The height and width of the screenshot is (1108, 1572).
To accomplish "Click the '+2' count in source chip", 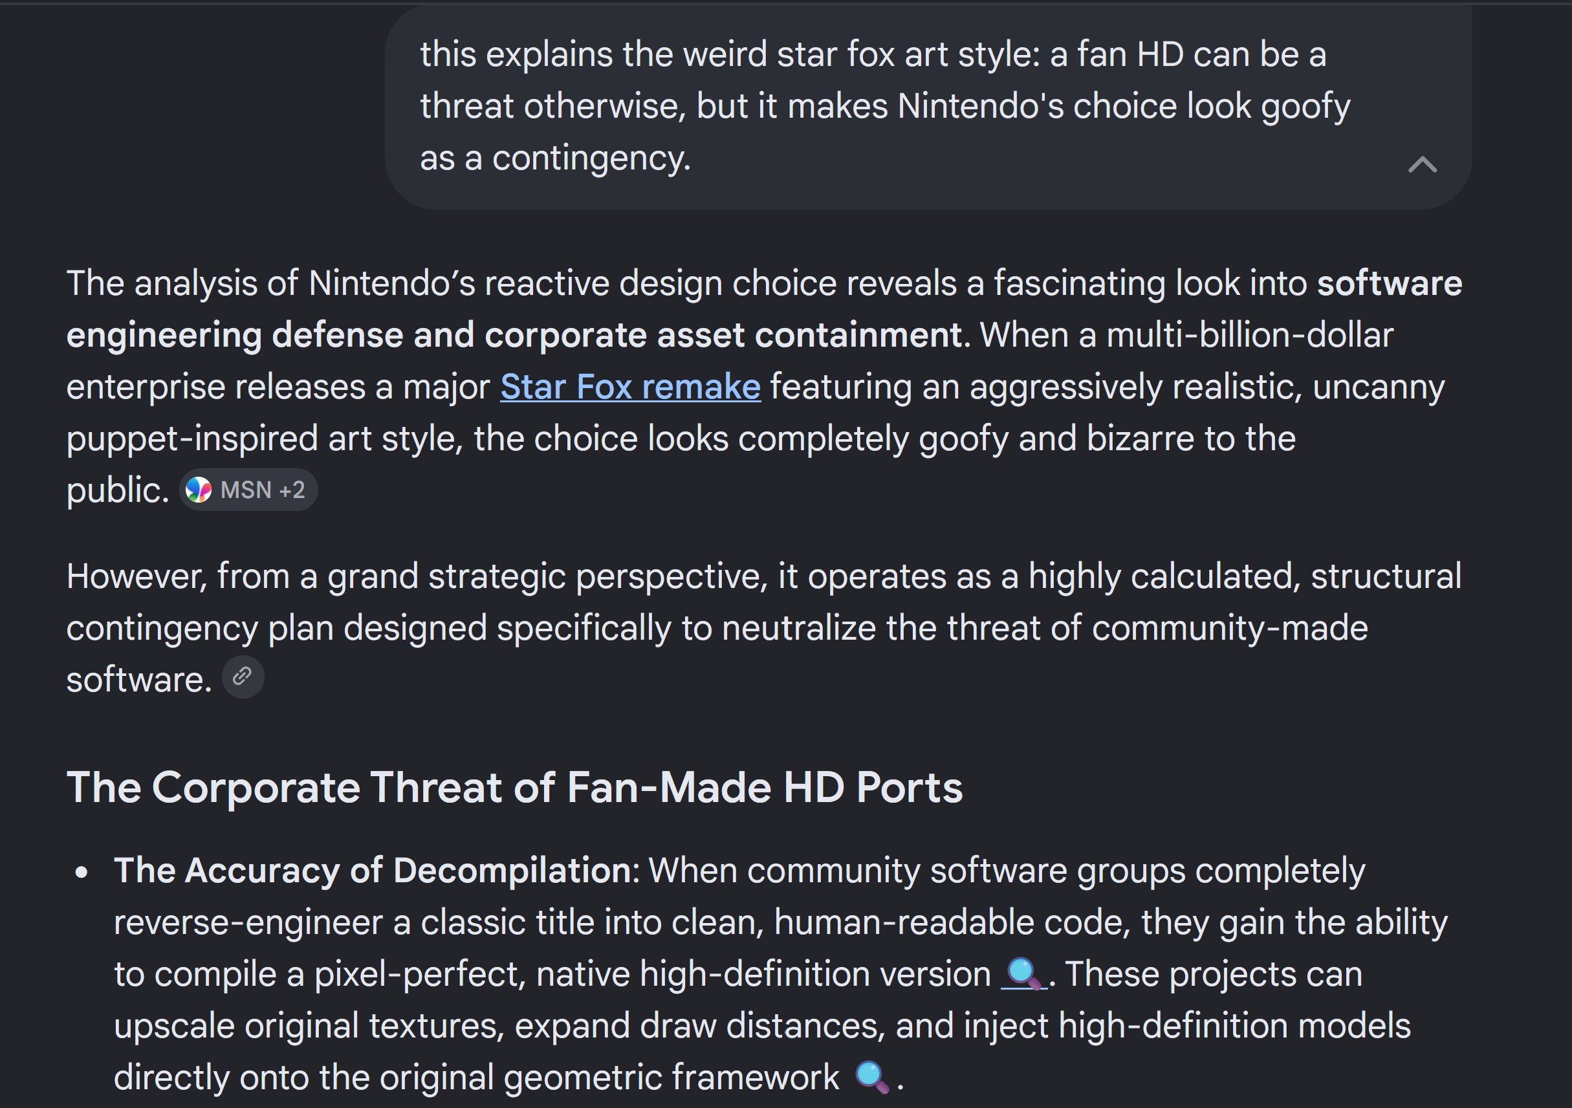I will click(292, 490).
